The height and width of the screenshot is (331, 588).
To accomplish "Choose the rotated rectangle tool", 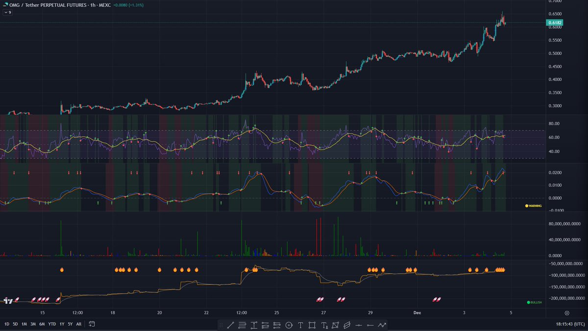I will coord(336,325).
